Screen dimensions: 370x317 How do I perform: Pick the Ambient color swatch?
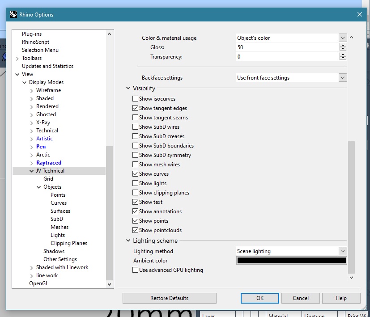pos(291,260)
